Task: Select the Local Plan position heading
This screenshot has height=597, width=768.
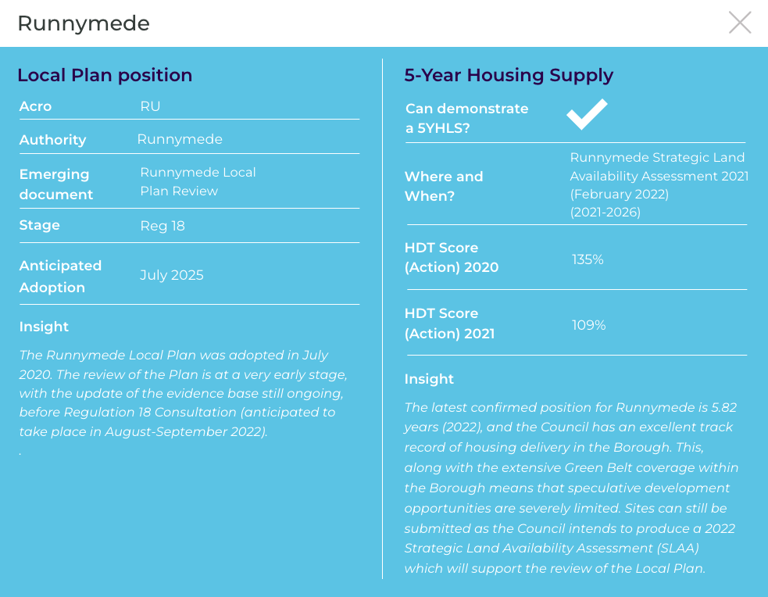Action: (x=105, y=75)
